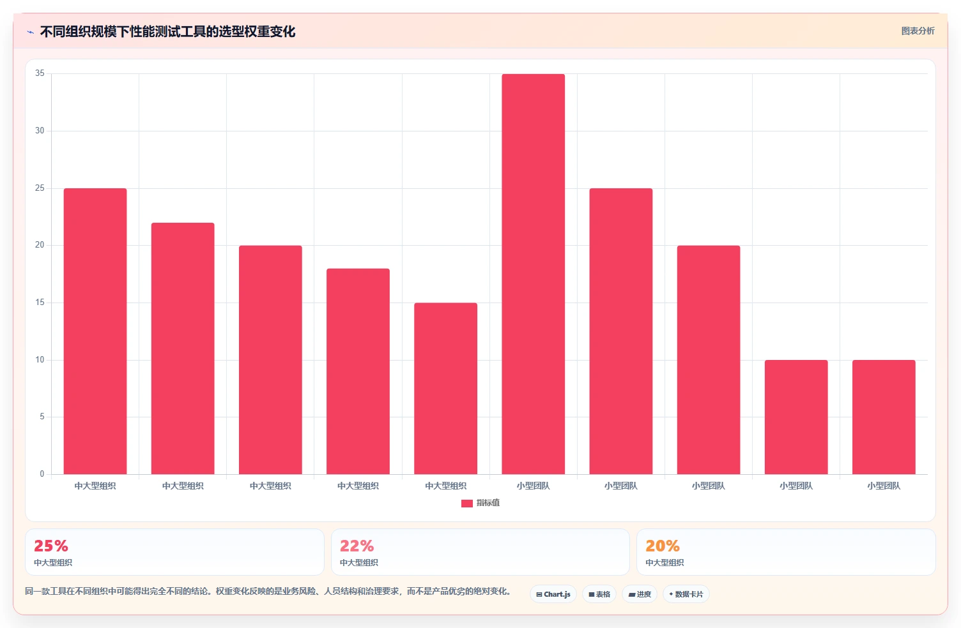Open the 25% 中大型组织 stat card
961x628 pixels.
(x=174, y=552)
